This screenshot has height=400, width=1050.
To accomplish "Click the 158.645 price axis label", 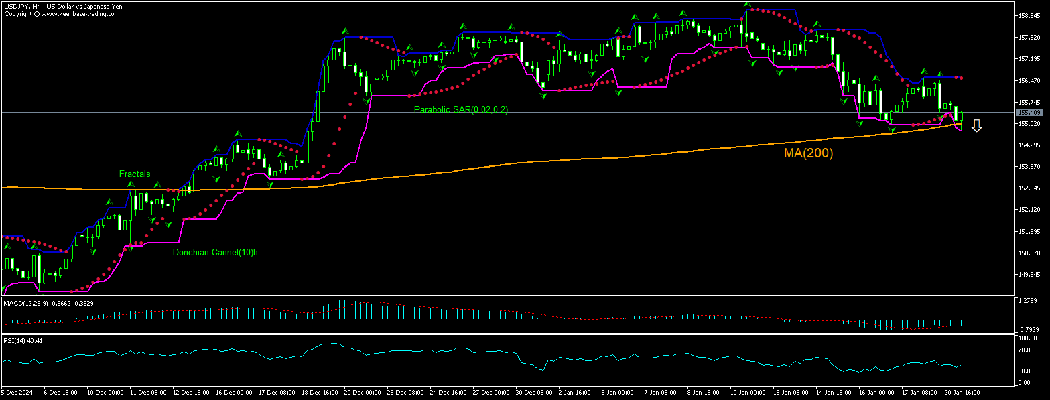I will click(x=1028, y=15).
